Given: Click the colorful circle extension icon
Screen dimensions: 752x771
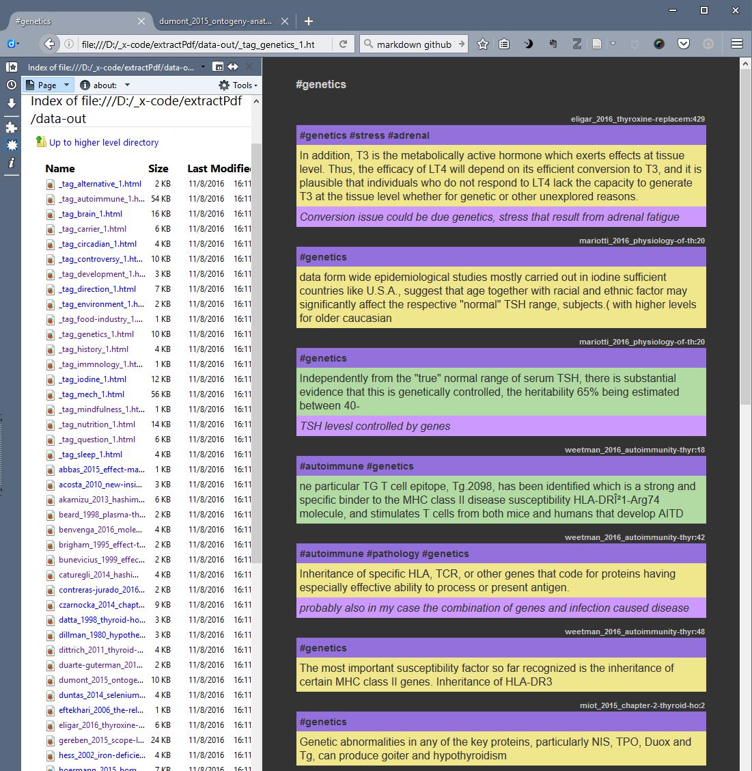Looking at the screenshot, I should click(659, 44).
